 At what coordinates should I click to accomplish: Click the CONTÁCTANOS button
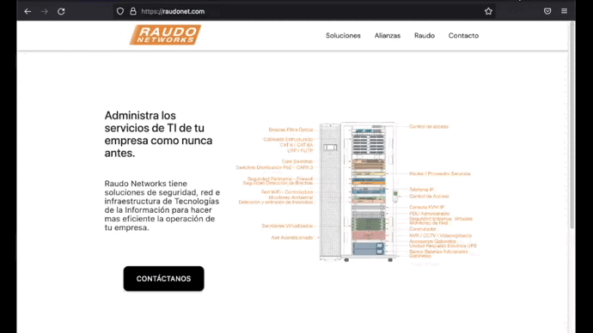[163, 279]
